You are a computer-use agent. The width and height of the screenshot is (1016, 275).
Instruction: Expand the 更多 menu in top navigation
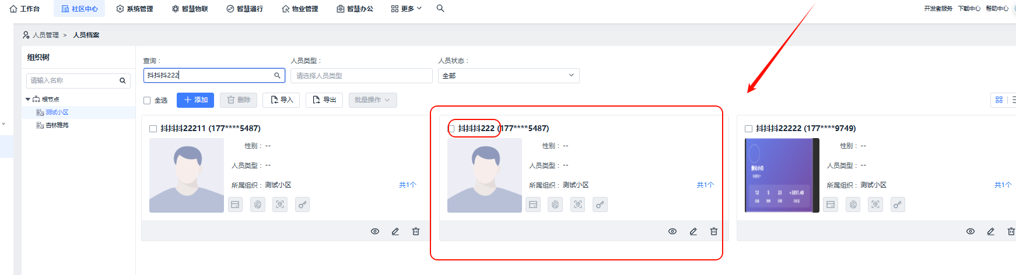click(407, 9)
